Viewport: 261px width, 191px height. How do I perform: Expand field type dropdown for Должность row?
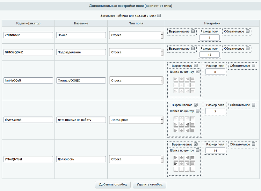tap(136, 159)
